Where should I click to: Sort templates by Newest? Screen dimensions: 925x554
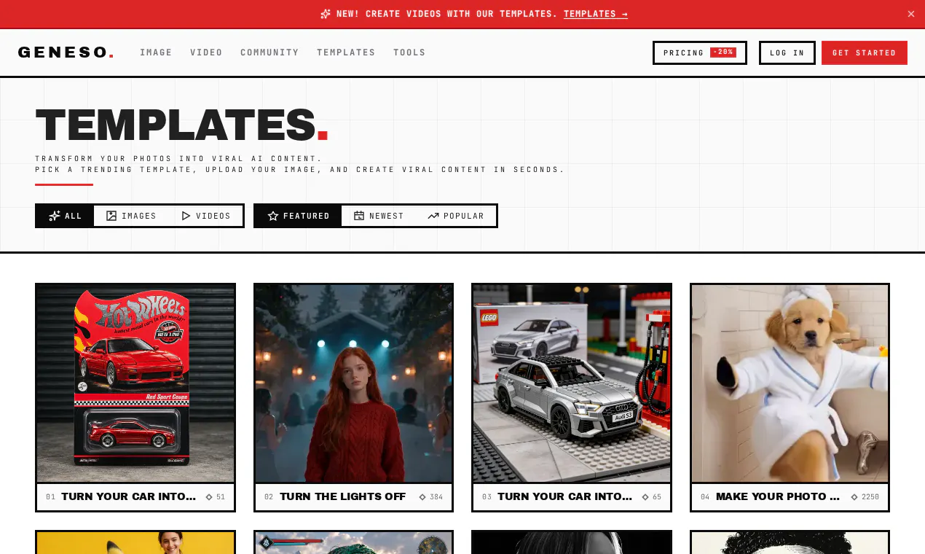click(379, 216)
